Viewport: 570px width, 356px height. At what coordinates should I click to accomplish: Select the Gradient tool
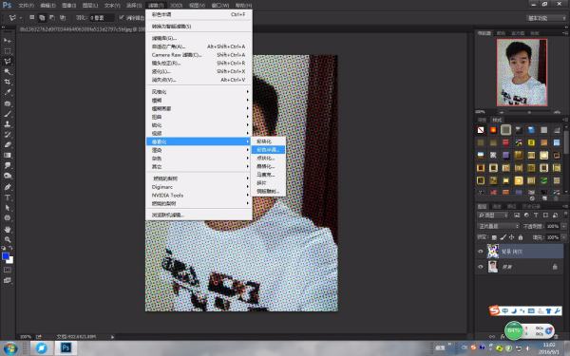point(8,155)
